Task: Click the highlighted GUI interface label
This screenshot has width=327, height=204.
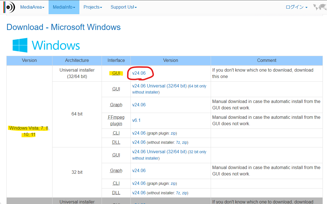Action: [x=116, y=73]
